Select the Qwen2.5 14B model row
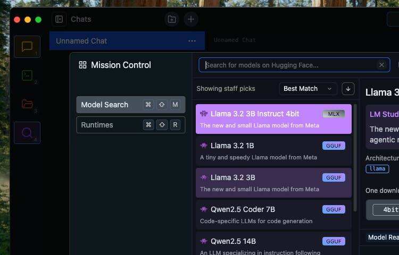This screenshot has width=399, height=255. click(x=273, y=243)
